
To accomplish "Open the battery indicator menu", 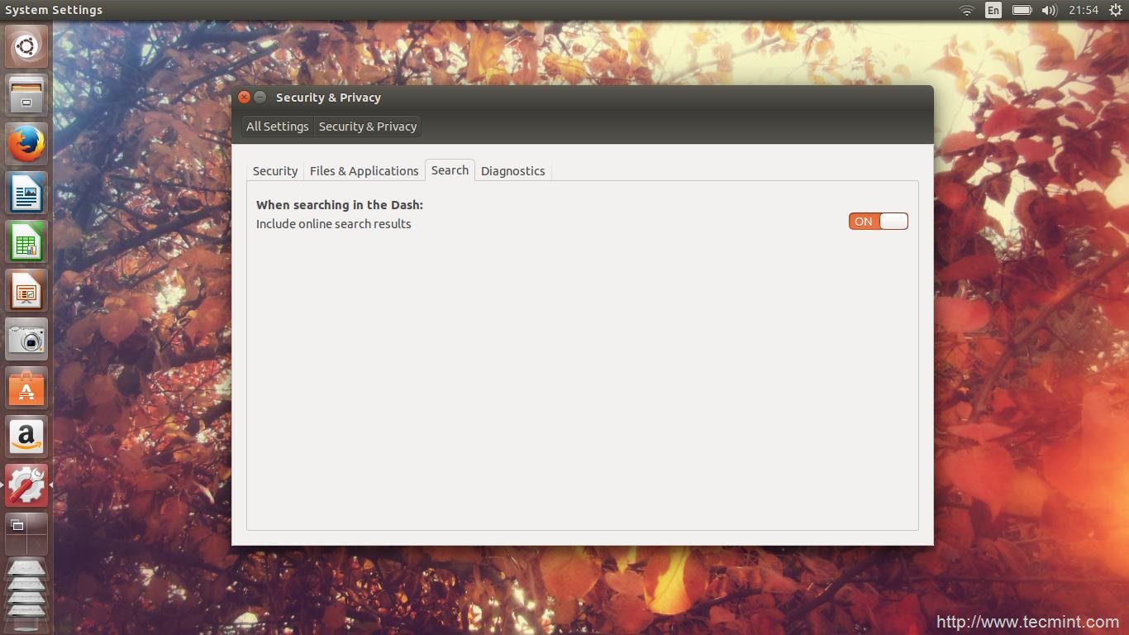I will click(x=1022, y=10).
